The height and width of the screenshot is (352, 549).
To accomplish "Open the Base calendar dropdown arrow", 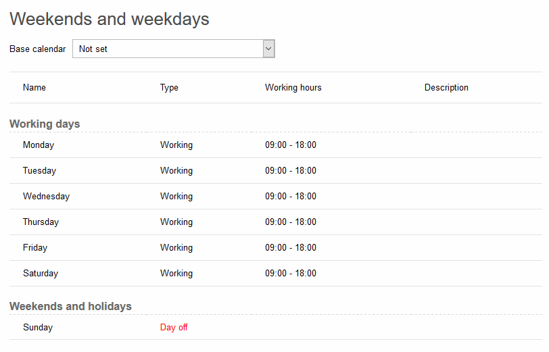I will click(268, 49).
